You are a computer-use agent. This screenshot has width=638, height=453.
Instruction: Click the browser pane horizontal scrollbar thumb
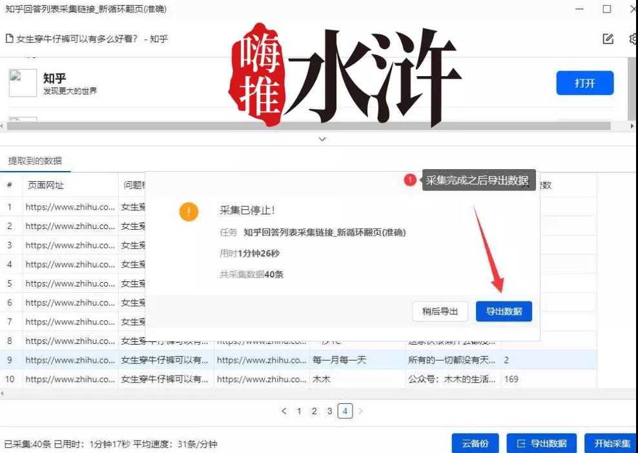point(309,126)
